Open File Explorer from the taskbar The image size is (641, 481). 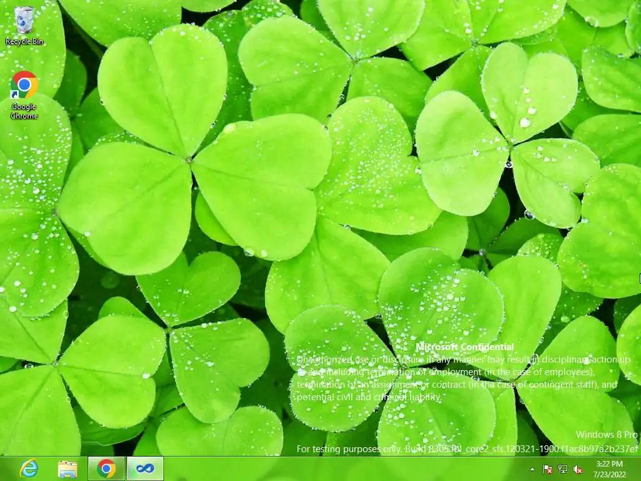(68, 468)
